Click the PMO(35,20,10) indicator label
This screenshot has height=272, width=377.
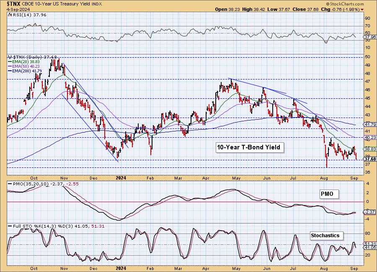(x=31, y=184)
